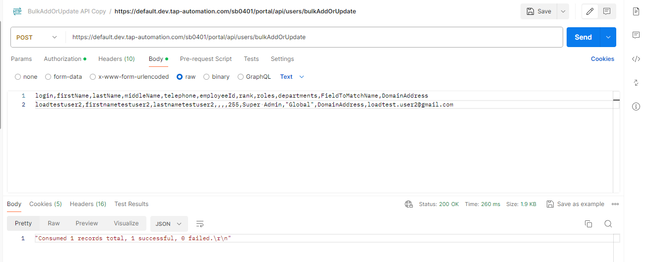Screen dimensions: 648x262
Task: Select the none body type radio
Action: pos(18,77)
